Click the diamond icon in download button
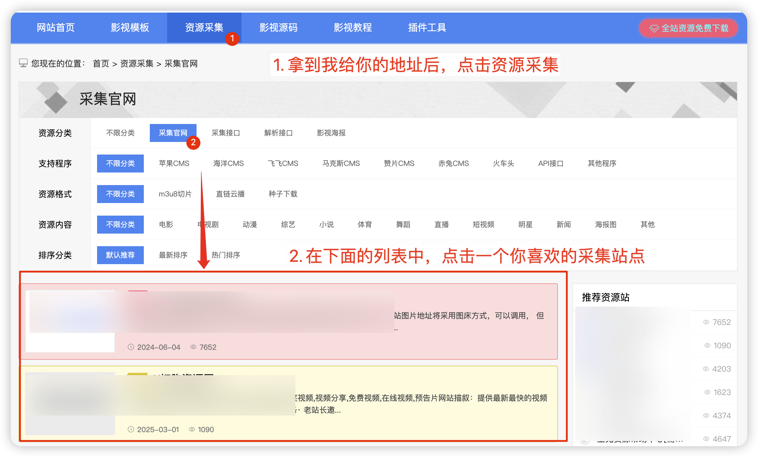This screenshot has width=758, height=457. [654, 29]
